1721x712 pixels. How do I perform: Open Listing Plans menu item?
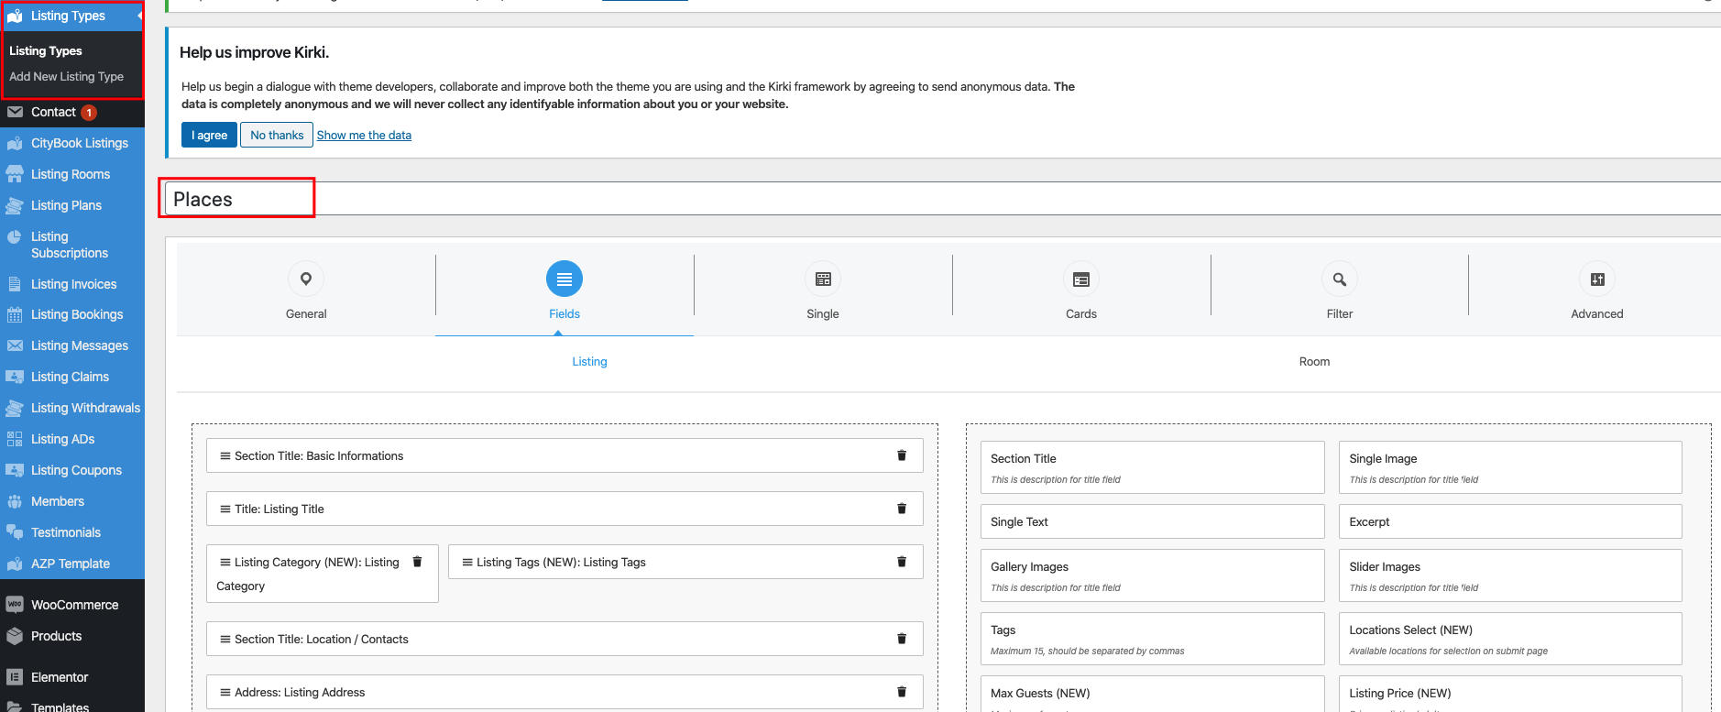coord(72,205)
